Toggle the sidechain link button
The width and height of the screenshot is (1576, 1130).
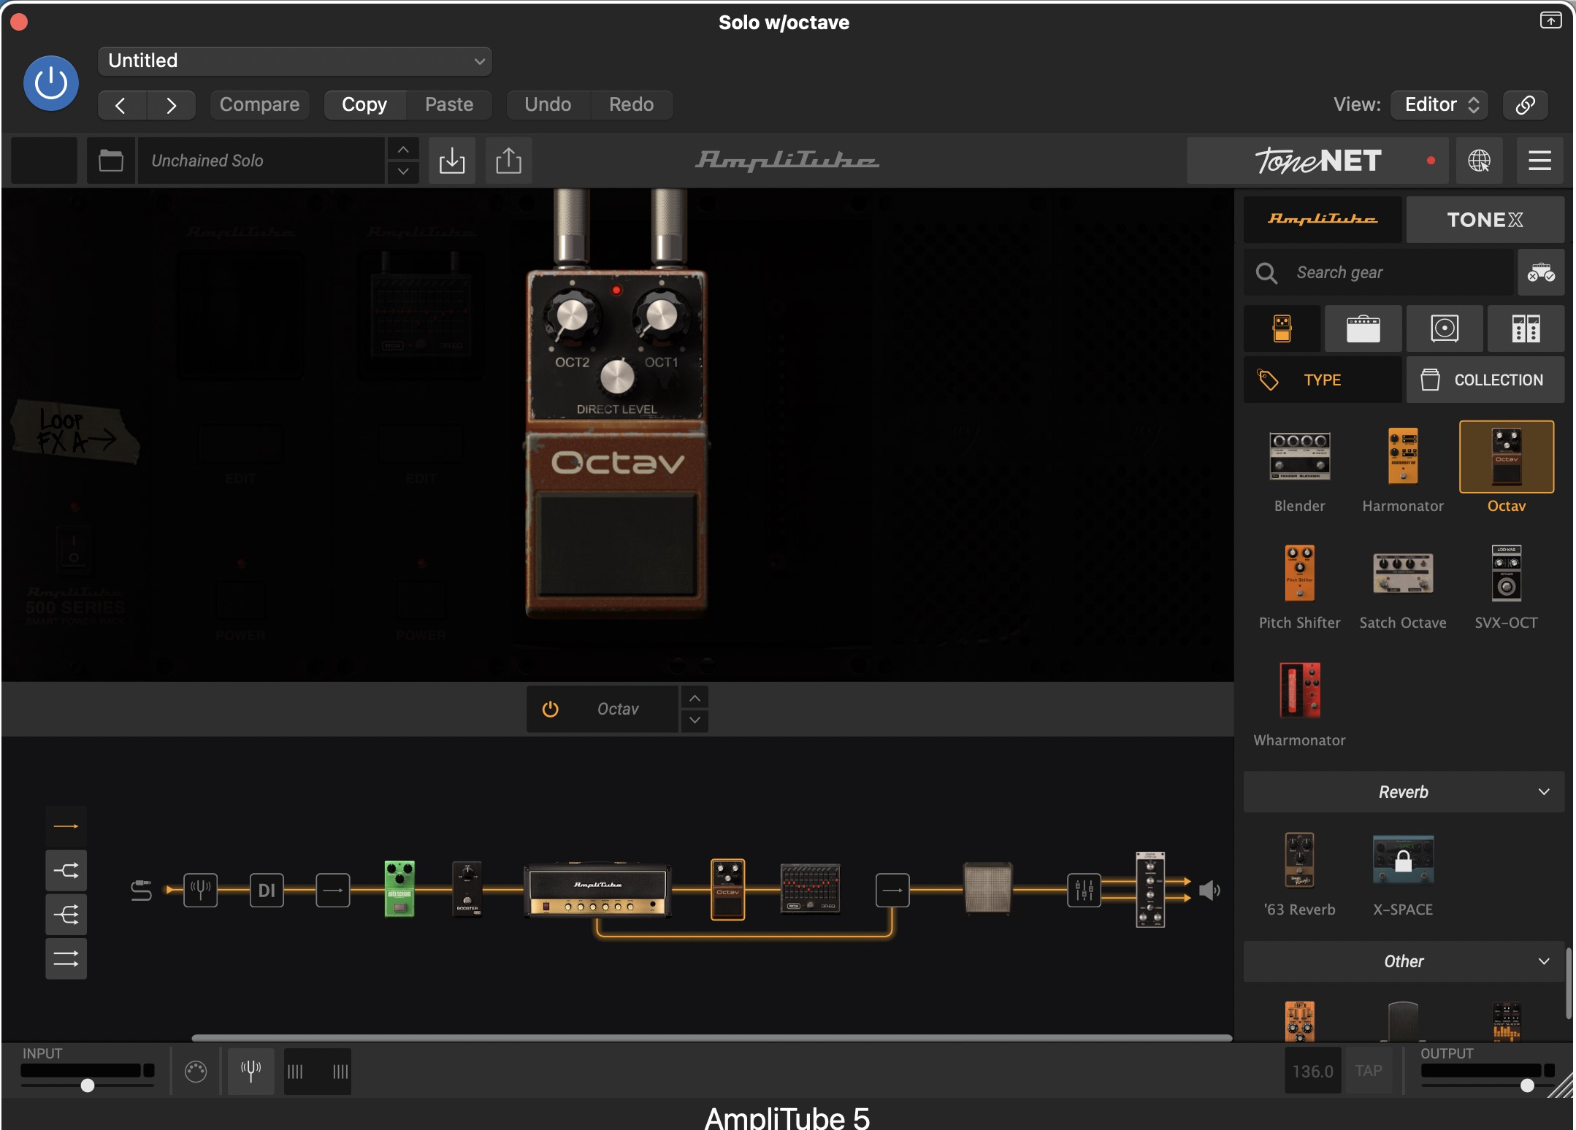1525,105
